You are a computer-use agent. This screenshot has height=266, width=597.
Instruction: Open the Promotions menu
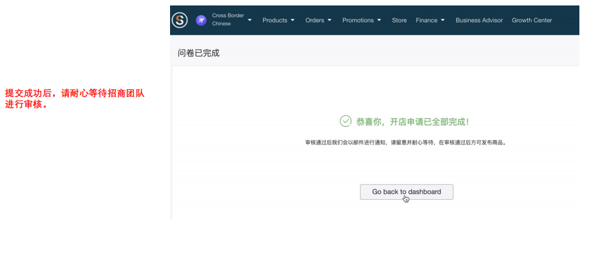(x=358, y=20)
